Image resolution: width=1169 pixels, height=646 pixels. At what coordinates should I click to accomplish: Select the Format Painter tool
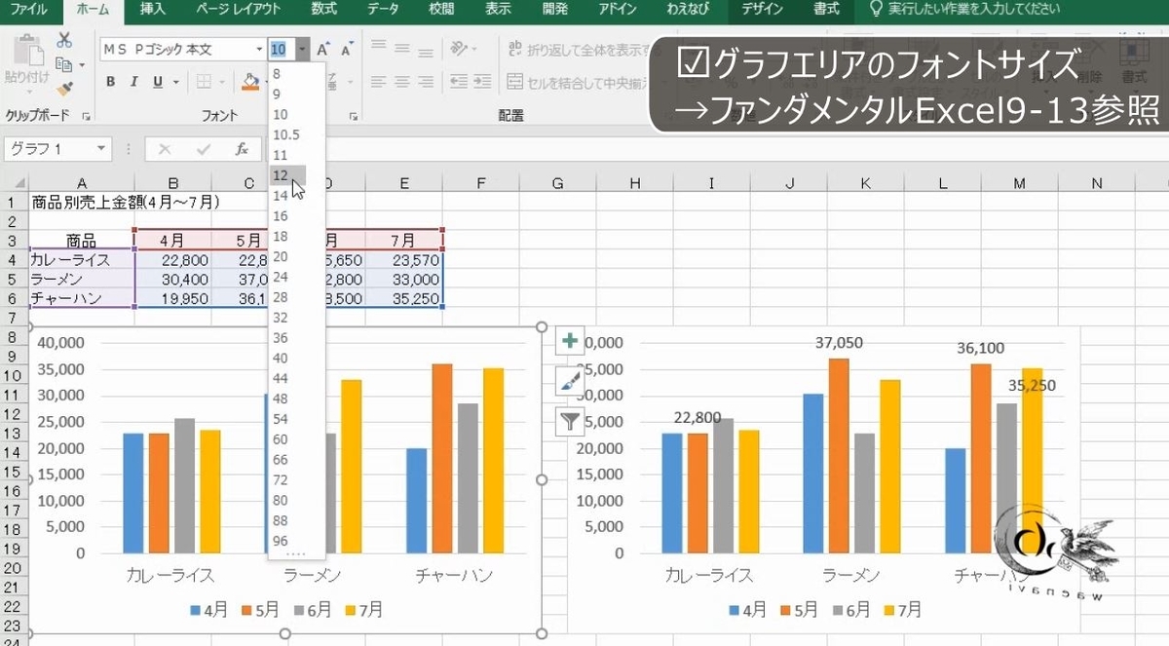62,87
